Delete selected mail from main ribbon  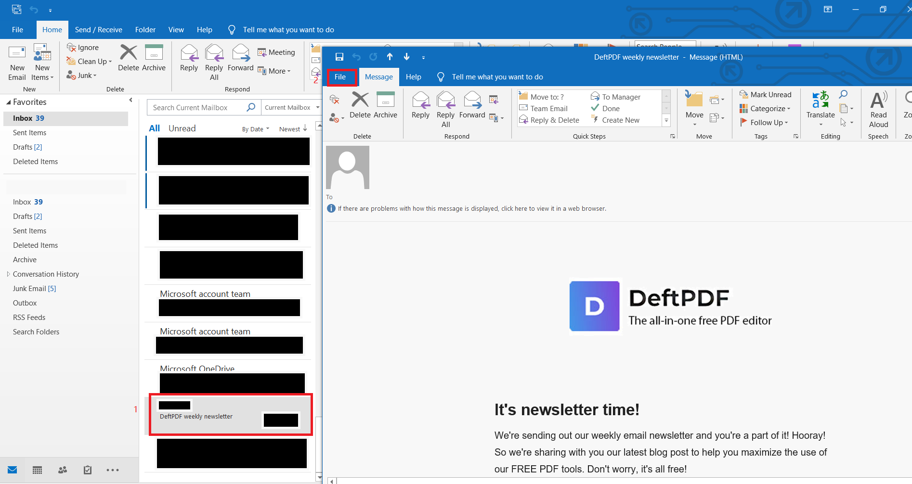click(129, 58)
